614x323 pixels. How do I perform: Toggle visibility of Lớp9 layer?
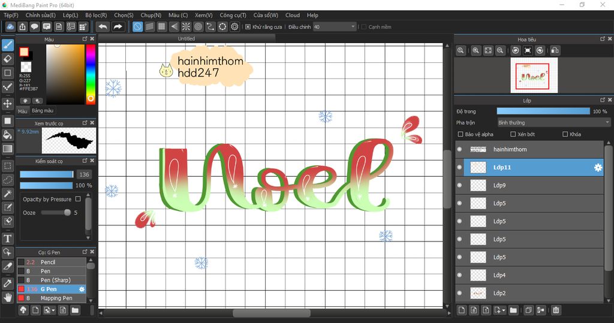(459, 185)
